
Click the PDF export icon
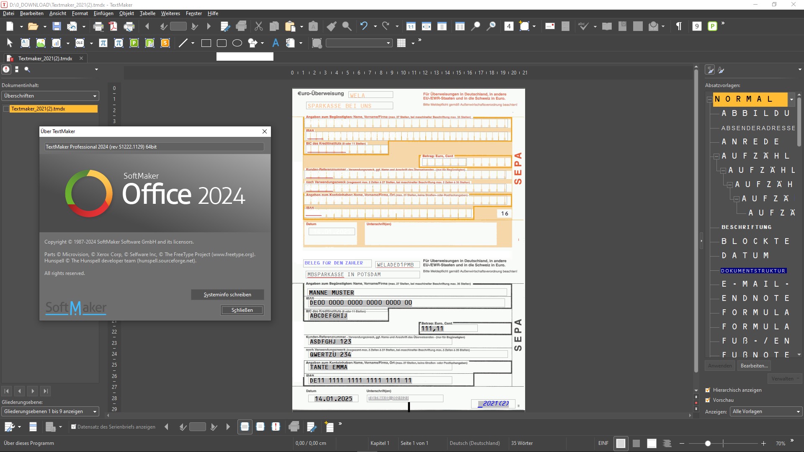[113, 26]
